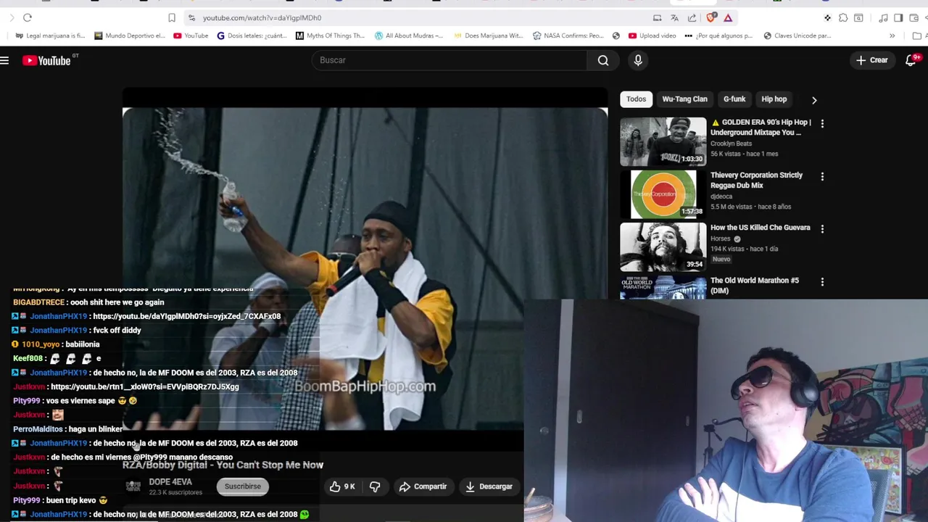Open the 'NASA Confirms' bookmark
The image size is (928, 522).
point(568,36)
